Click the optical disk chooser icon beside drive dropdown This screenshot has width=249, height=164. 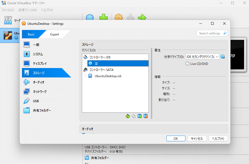click(223, 57)
